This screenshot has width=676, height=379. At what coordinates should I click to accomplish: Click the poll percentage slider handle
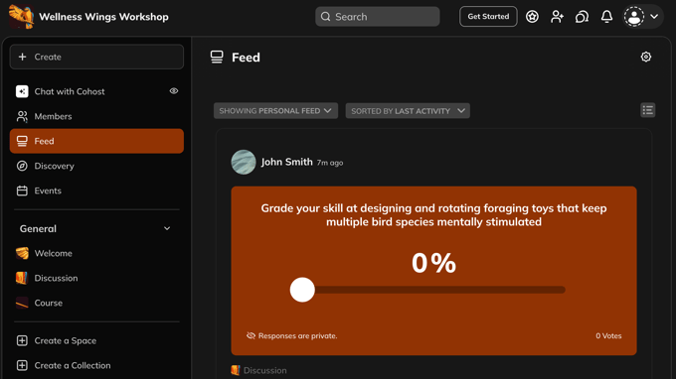point(302,290)
